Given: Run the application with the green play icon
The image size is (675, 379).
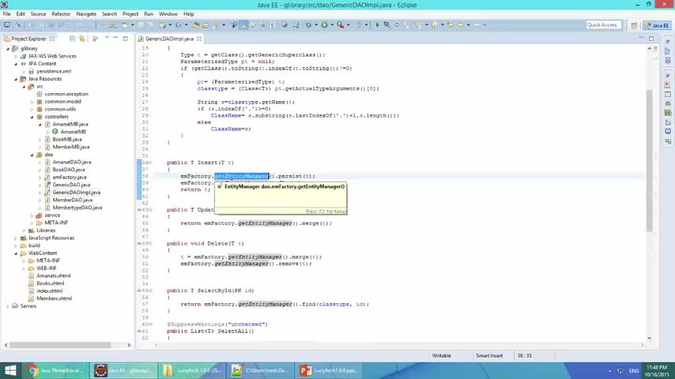Looking at the screenshot, I should pos(377,25).
